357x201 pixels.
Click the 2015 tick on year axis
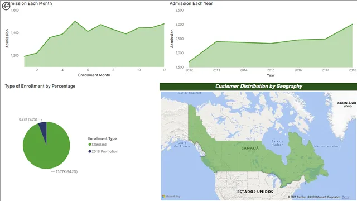271,70
